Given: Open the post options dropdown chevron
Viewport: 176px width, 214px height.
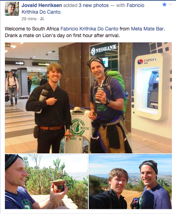Looking at the screenshot, I should [170, 4].
